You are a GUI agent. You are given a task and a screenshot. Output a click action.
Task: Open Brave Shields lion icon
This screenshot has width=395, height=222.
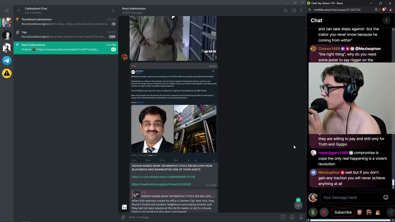coord(384,10)
